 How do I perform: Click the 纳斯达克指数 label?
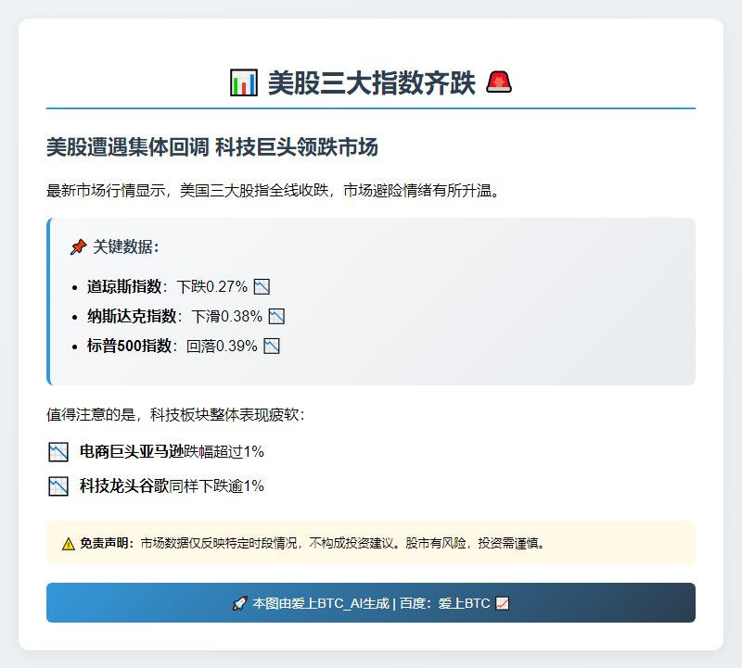coord(132,316)
